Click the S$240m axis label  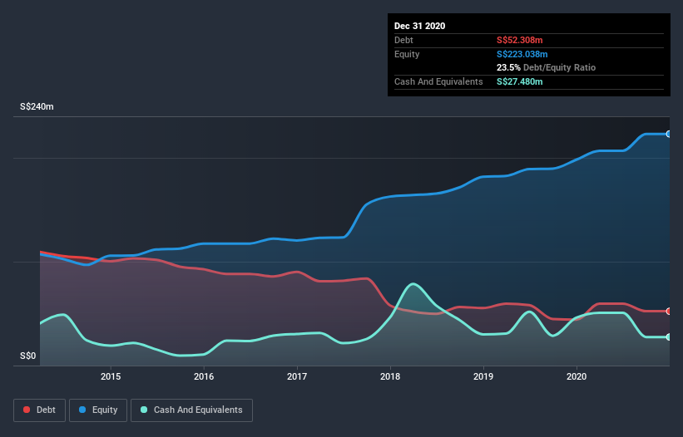(37, 106)
